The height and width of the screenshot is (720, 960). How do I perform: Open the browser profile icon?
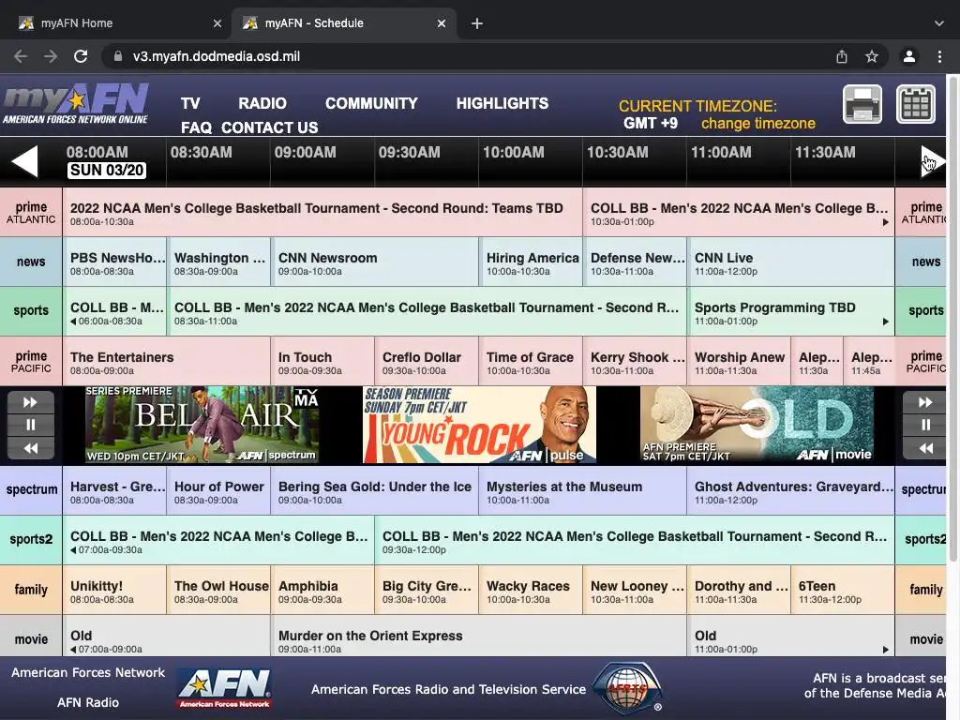pyautogui.click(x=909, y=56)
